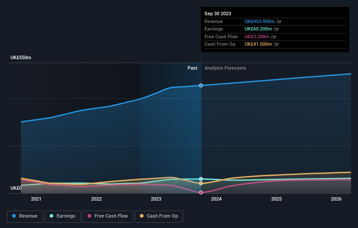Click the Sep 30 2023 tooltip date

218,13
